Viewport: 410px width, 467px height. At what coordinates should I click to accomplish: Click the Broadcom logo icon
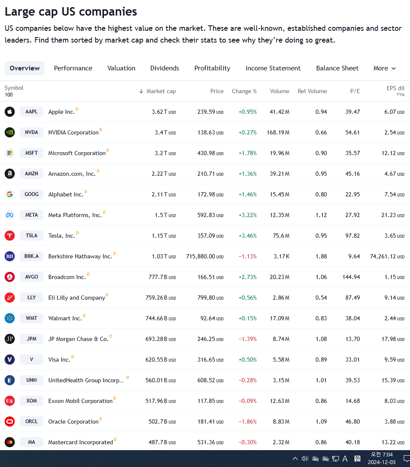coord(10,277)
